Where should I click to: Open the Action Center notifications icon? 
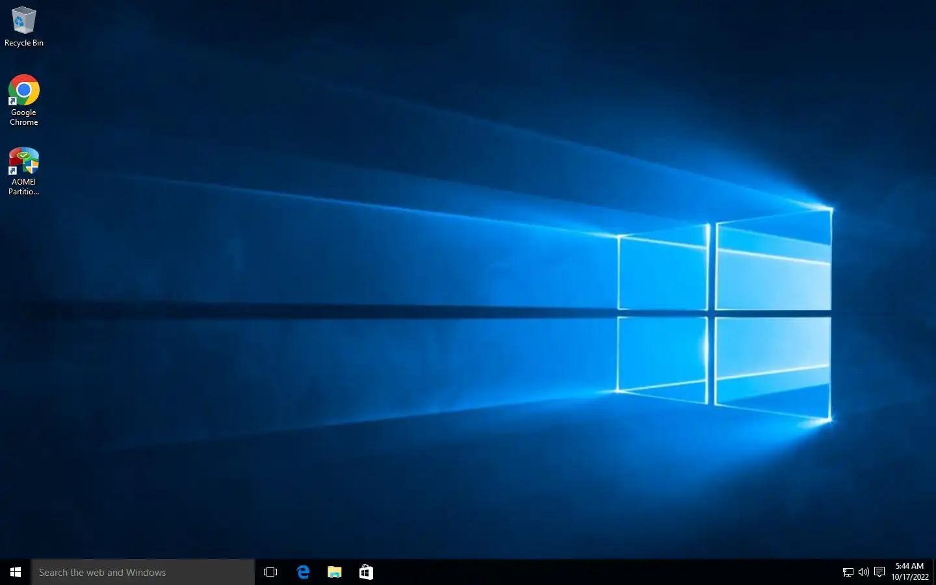879,572
